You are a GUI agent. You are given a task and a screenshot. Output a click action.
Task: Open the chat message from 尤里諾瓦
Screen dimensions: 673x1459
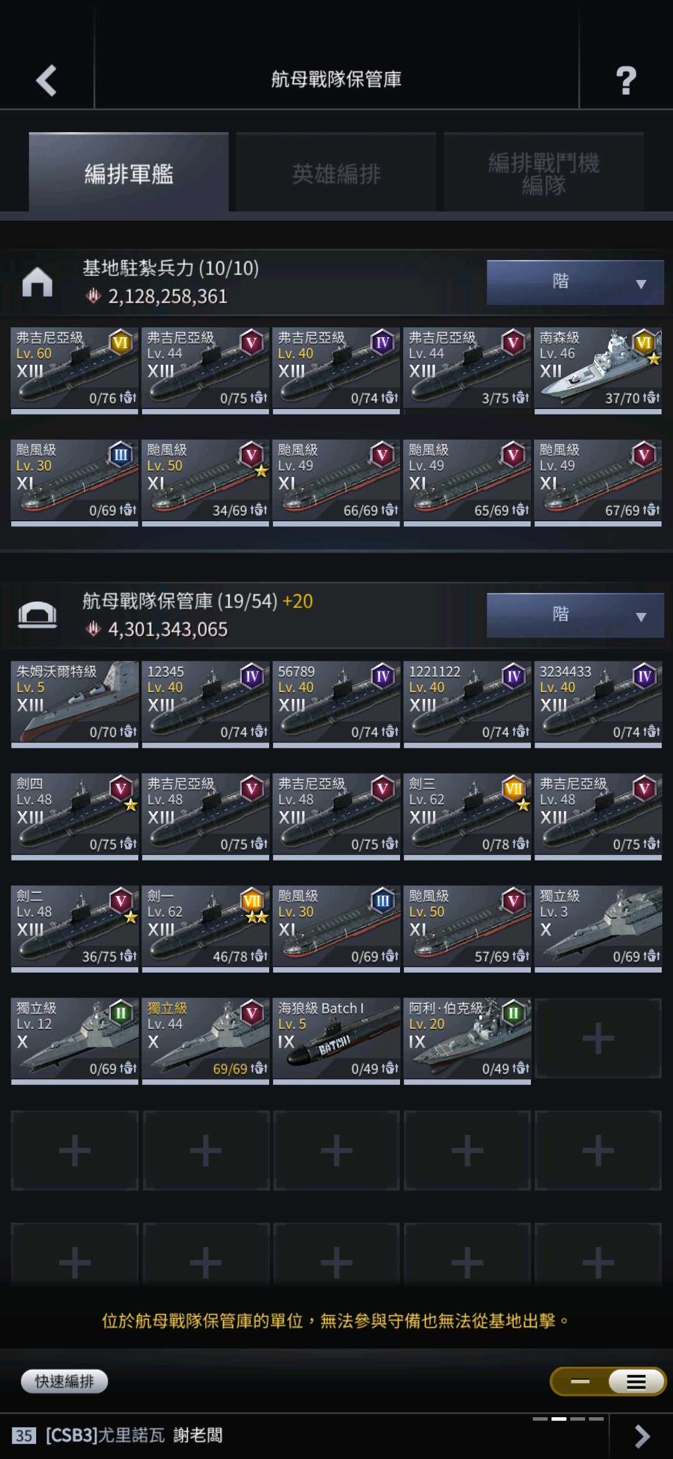(135, 1435)
